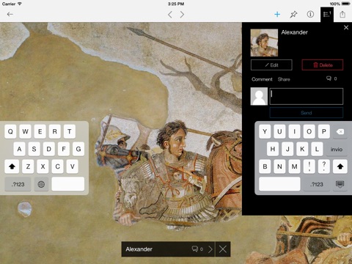352x264 pixels.
Task: Tap the M key
Action: (x=294, y=166)
